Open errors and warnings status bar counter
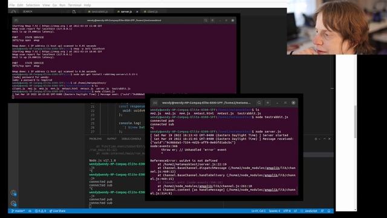Viewport: 387px width, 218px height. (x=41, y=211)
